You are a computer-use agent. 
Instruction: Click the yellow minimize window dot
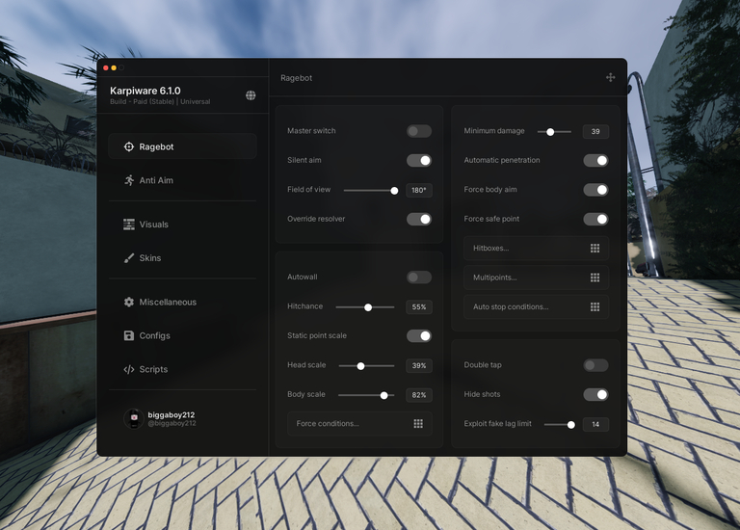coord(114,68)
